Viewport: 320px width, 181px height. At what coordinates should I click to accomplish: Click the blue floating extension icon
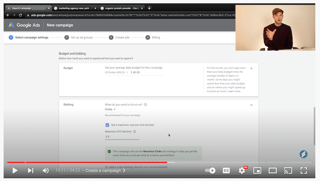[304, 154]
